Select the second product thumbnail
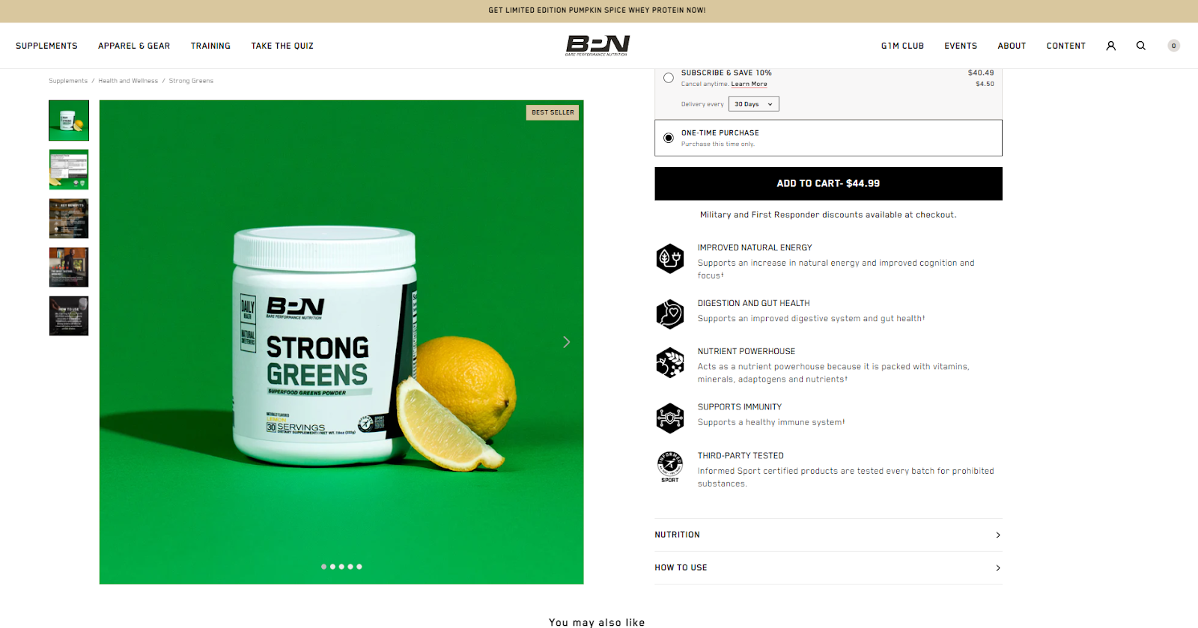Viewport: 1198px width, 628px height. (69, 169)
